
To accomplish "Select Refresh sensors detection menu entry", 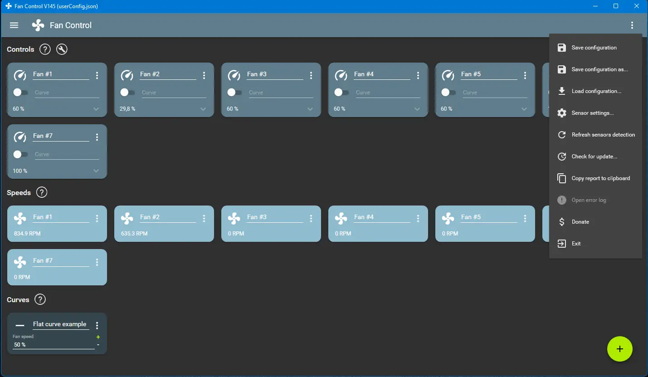I will pyautogui.click(x=595, y=135).
